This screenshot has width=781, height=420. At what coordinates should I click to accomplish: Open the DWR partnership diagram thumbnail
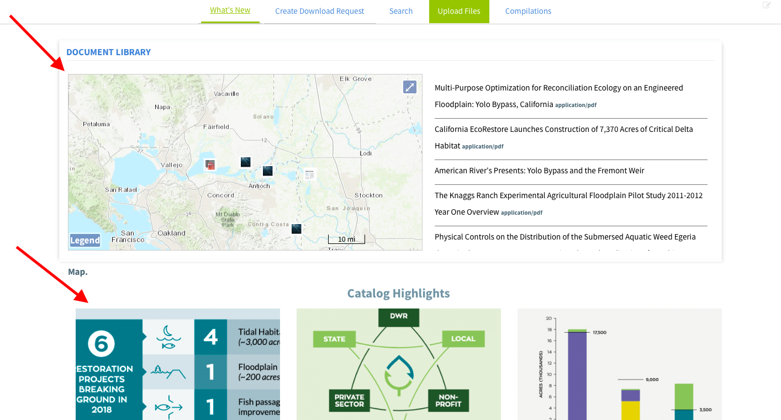[x=399, y=364]
